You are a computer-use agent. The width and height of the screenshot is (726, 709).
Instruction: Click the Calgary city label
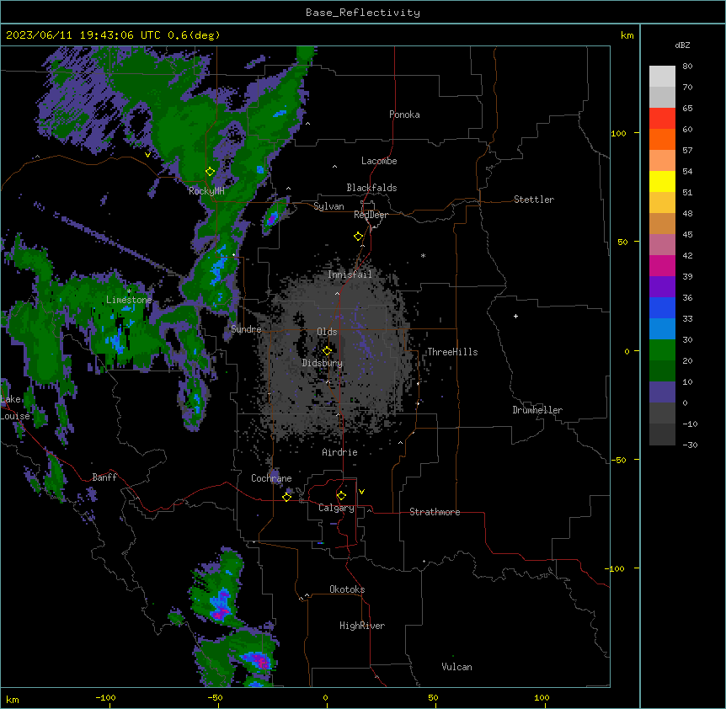click(336, 508)
